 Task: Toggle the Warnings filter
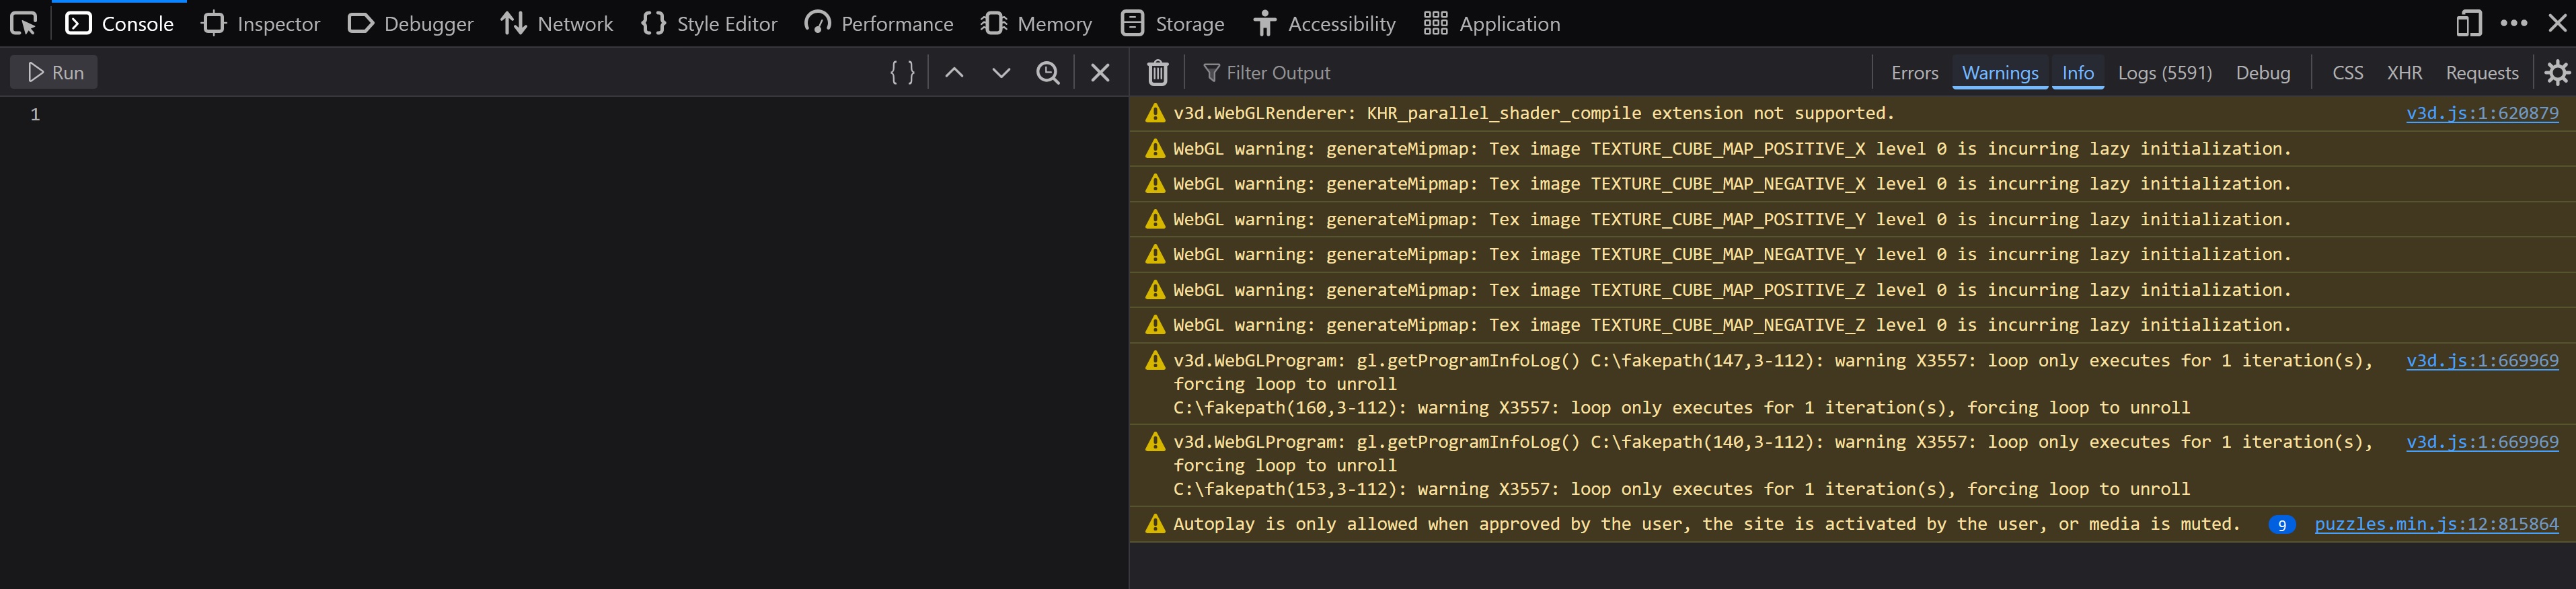point(2000,73)
